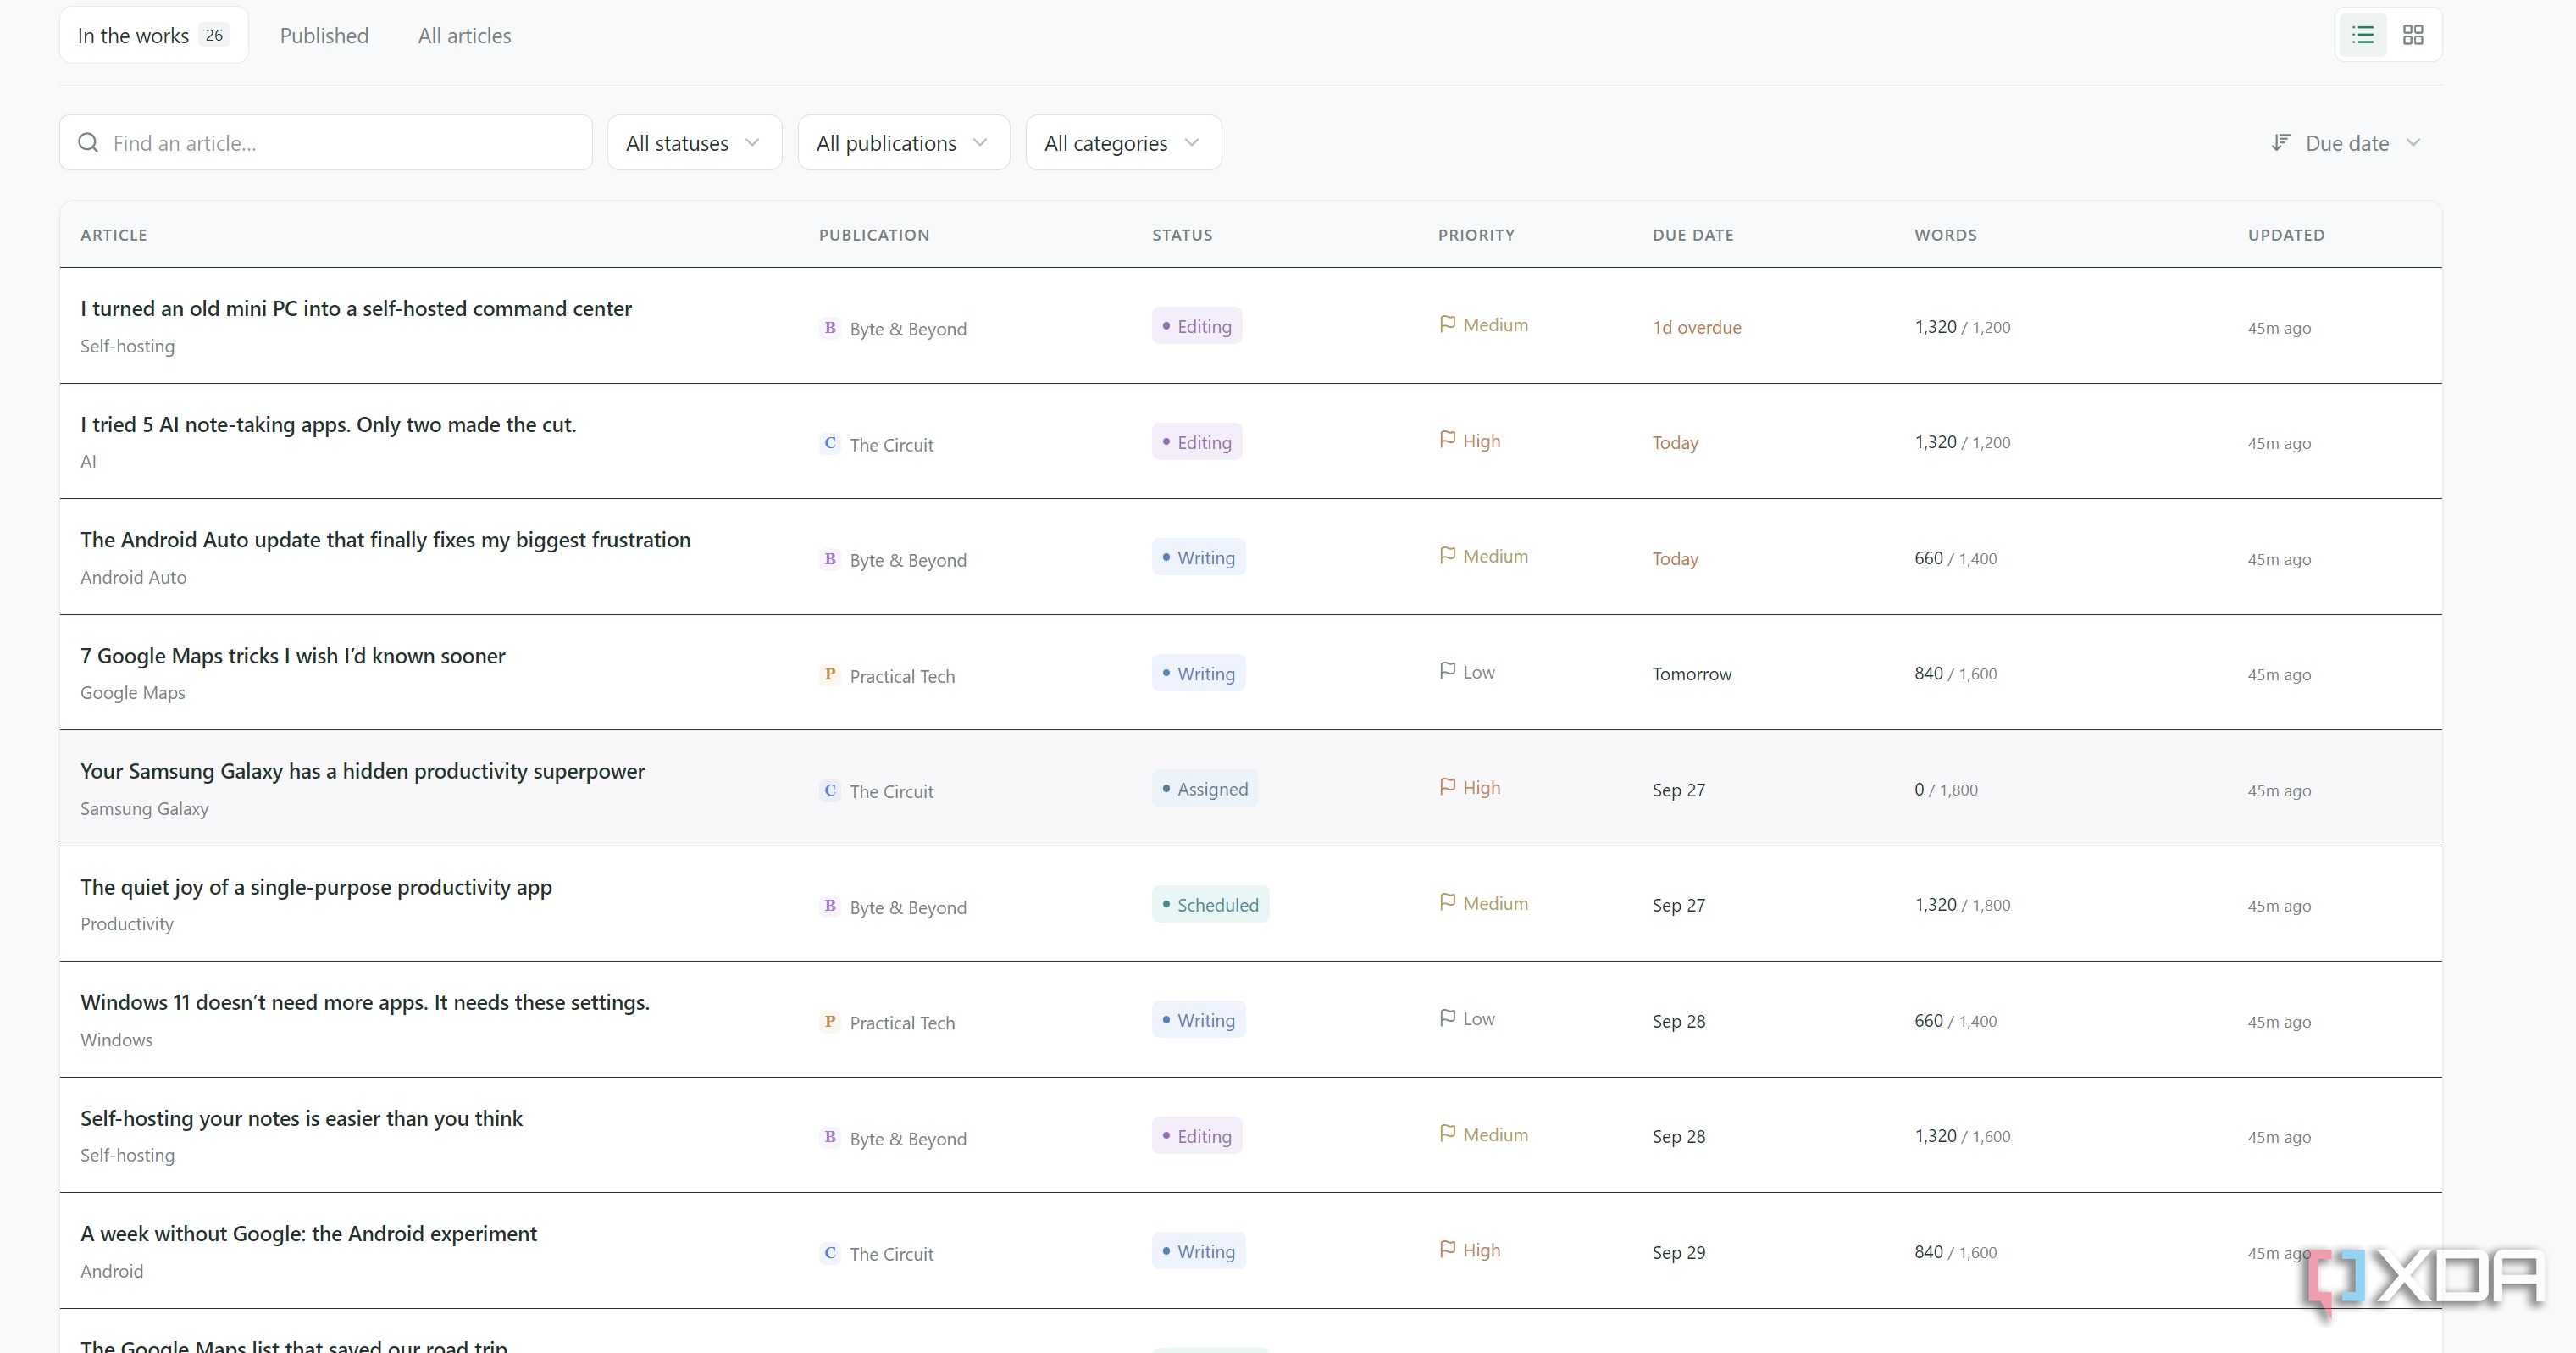Open the All publications filter dropdown
The image size is (2576, 1353).
click(903, 143)
